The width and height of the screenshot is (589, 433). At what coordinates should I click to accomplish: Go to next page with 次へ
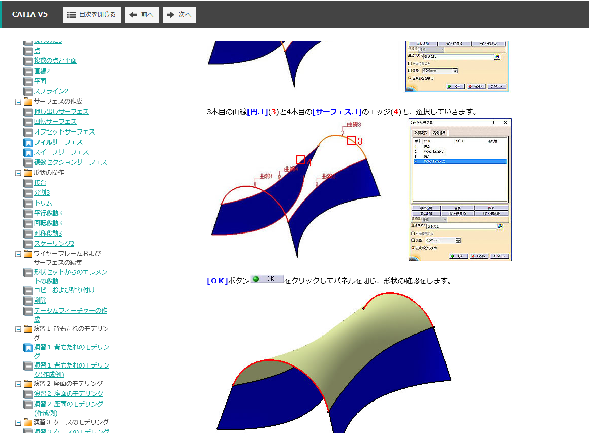click(179, 15)
